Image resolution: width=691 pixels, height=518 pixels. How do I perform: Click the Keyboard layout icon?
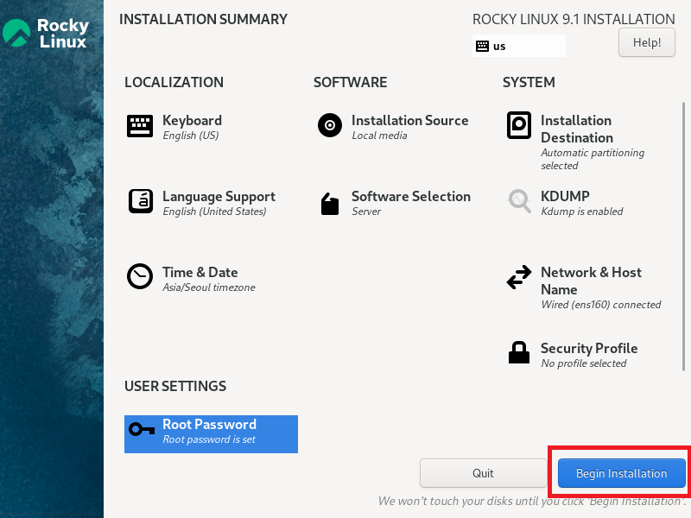pos(140,126)
